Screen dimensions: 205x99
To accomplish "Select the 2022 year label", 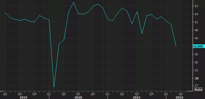I will tap(179, 97).
